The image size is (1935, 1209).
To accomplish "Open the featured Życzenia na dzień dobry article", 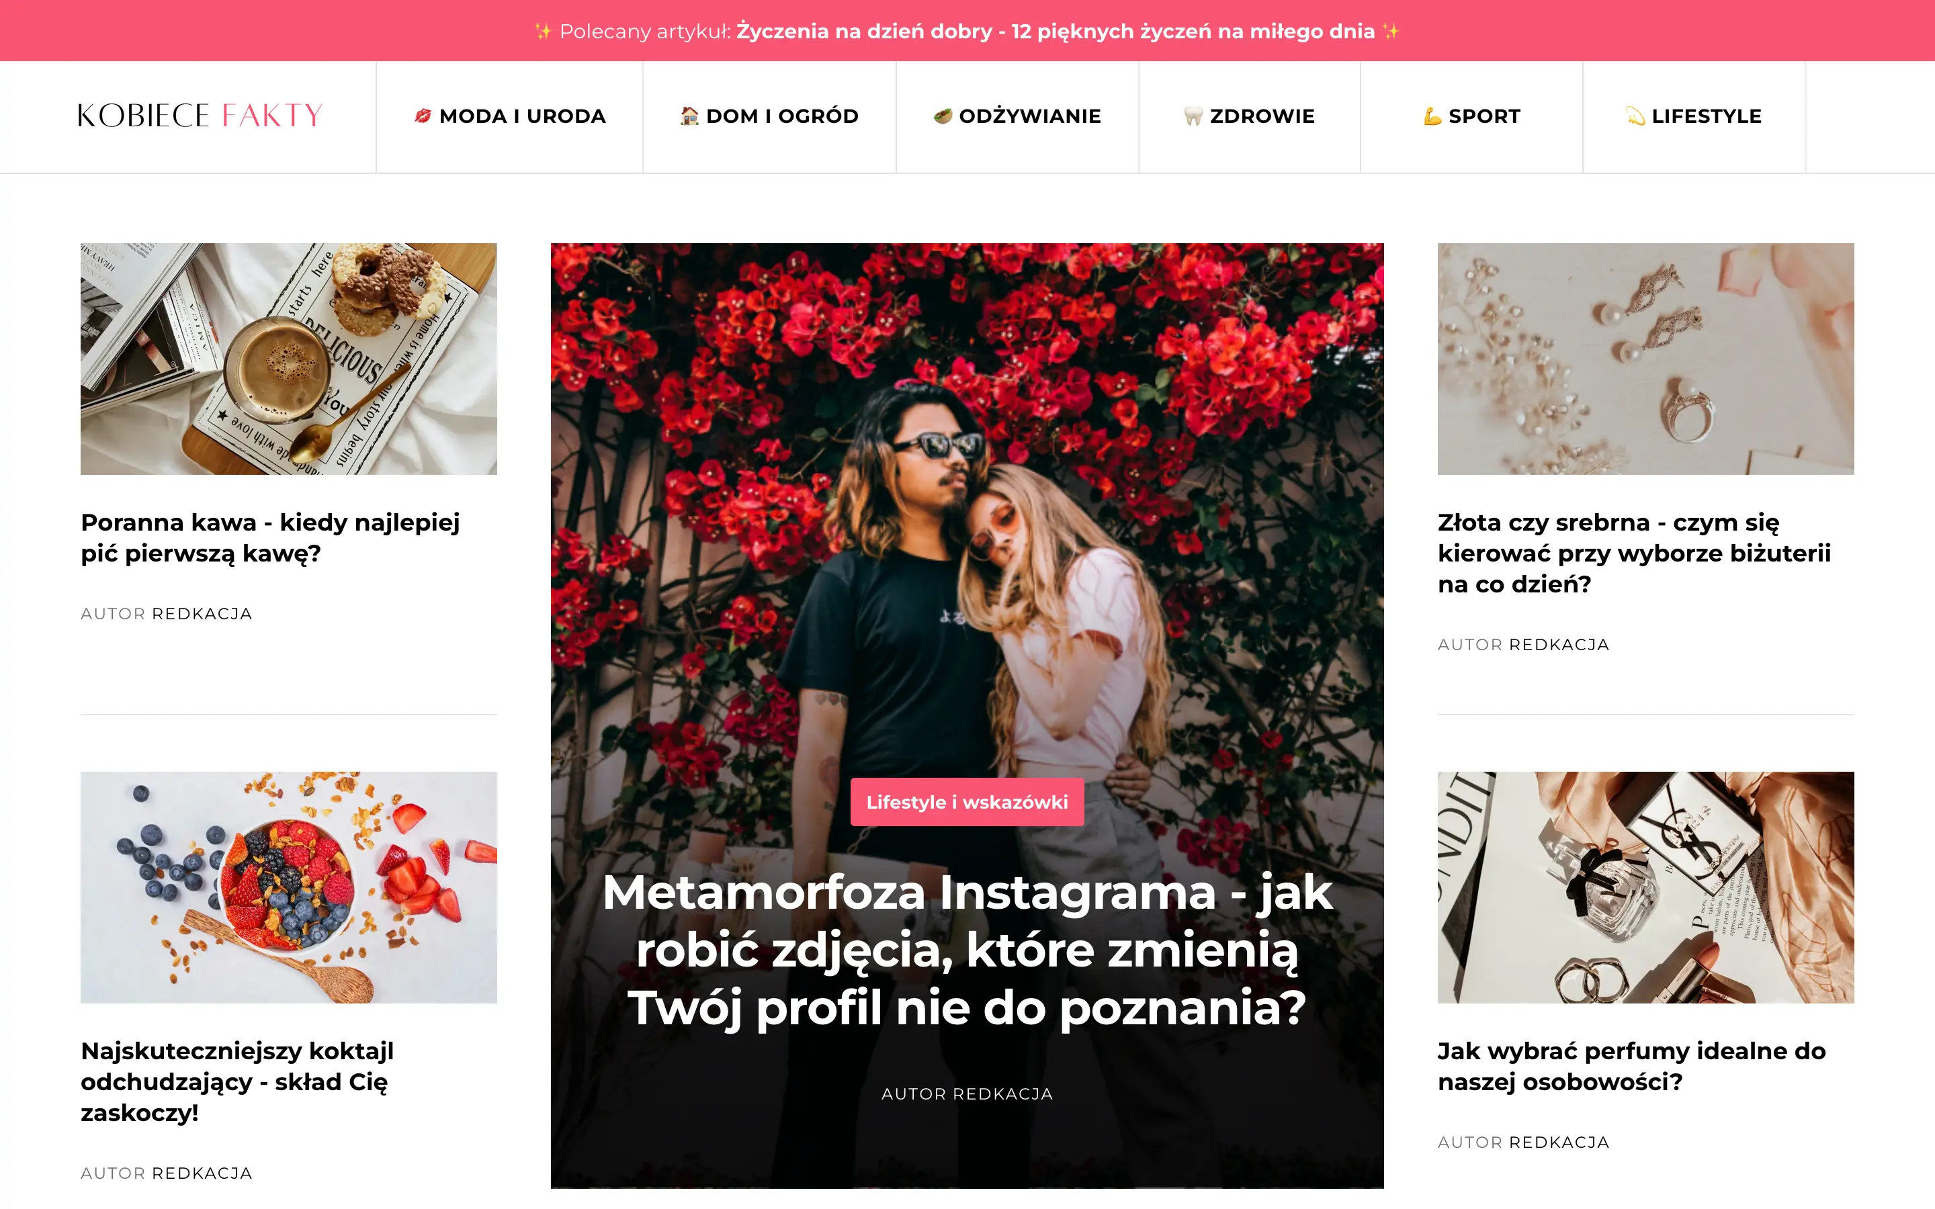I will [1056, 31].
